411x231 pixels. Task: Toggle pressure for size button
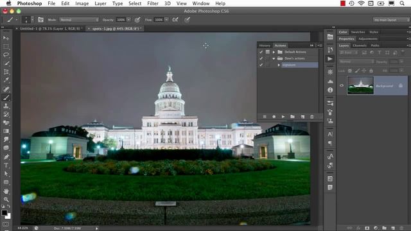(187, 20)
